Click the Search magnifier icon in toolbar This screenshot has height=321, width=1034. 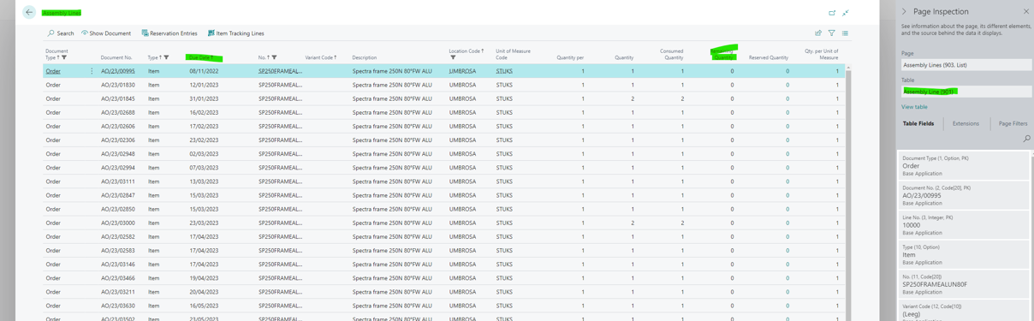(51, 33)
